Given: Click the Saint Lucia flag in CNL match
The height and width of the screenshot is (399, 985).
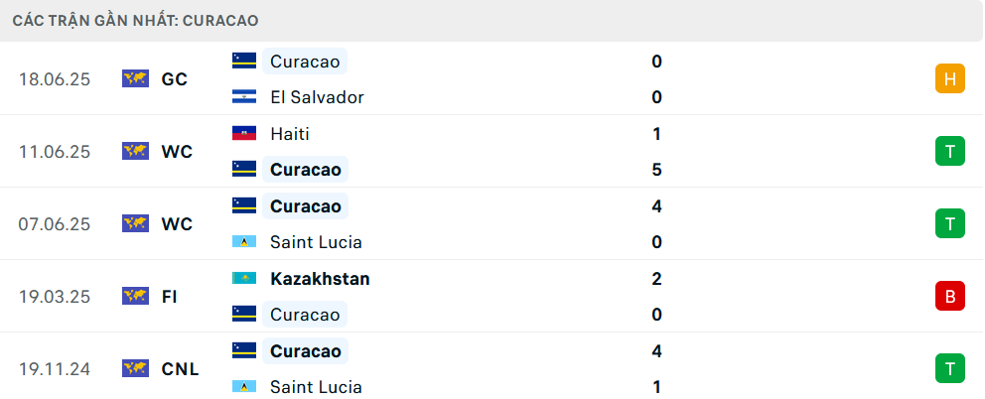Looking at the screenshot, I should click(243, 386).
